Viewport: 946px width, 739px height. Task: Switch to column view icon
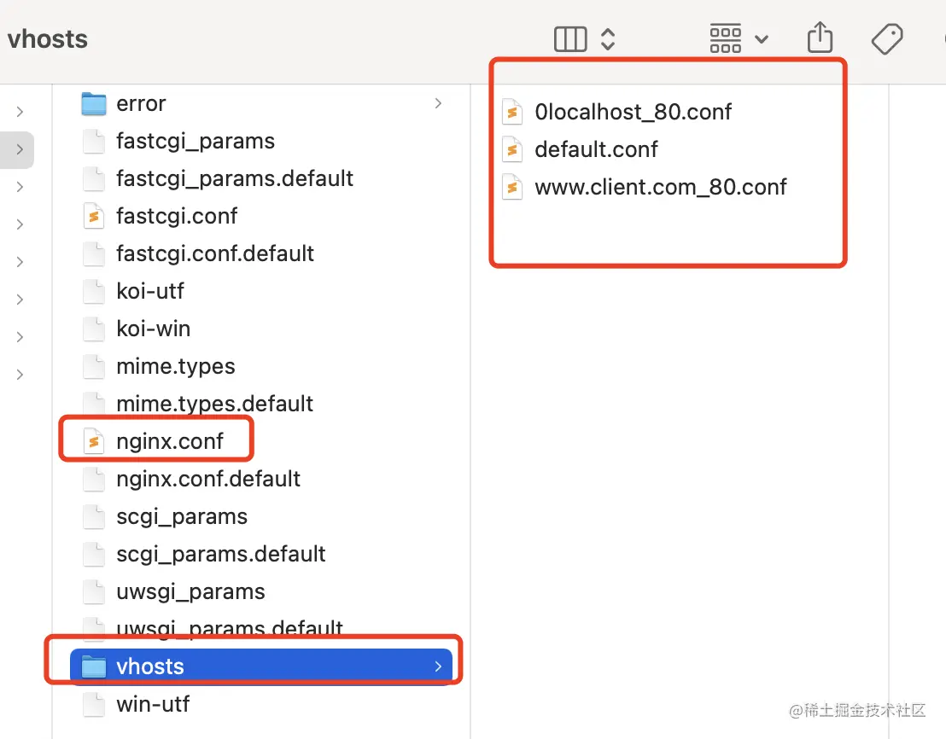coord(570,39)
